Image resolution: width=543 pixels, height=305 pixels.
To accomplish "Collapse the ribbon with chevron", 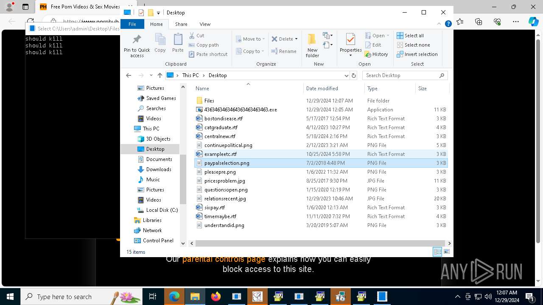I will pos(439,24).
